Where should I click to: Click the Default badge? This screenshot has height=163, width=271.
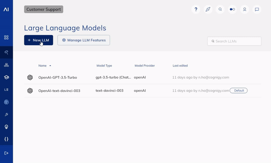click(238, 90)
